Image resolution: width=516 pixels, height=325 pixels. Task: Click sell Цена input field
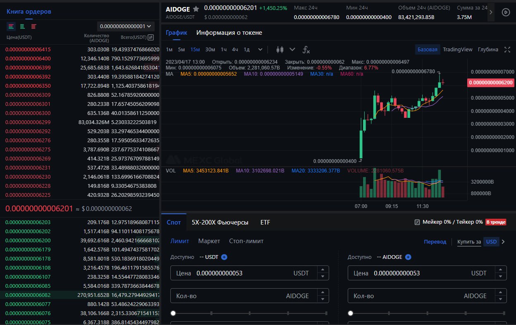(x=427, y=273)
